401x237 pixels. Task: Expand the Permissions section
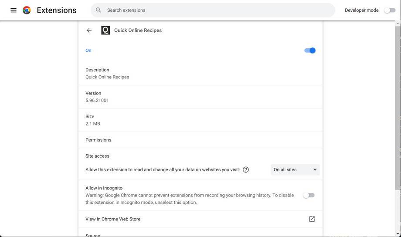coord(99,140)
